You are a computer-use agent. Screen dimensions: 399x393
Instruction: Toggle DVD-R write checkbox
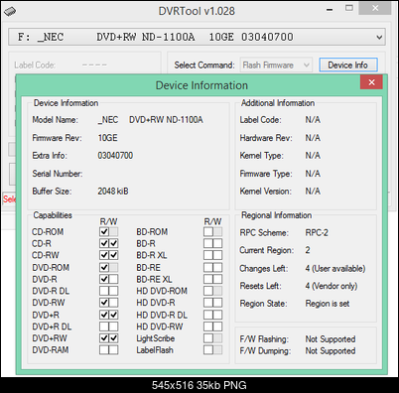tap(113, 279)
